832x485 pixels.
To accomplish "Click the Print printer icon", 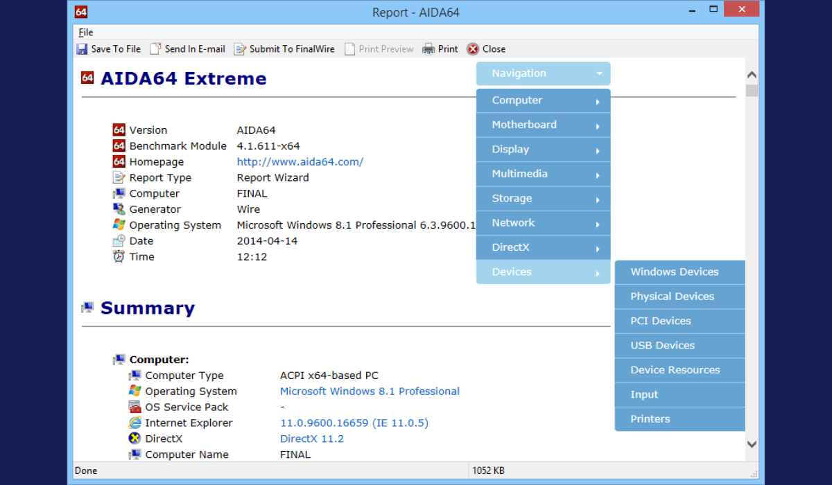I will click(428, 49).
